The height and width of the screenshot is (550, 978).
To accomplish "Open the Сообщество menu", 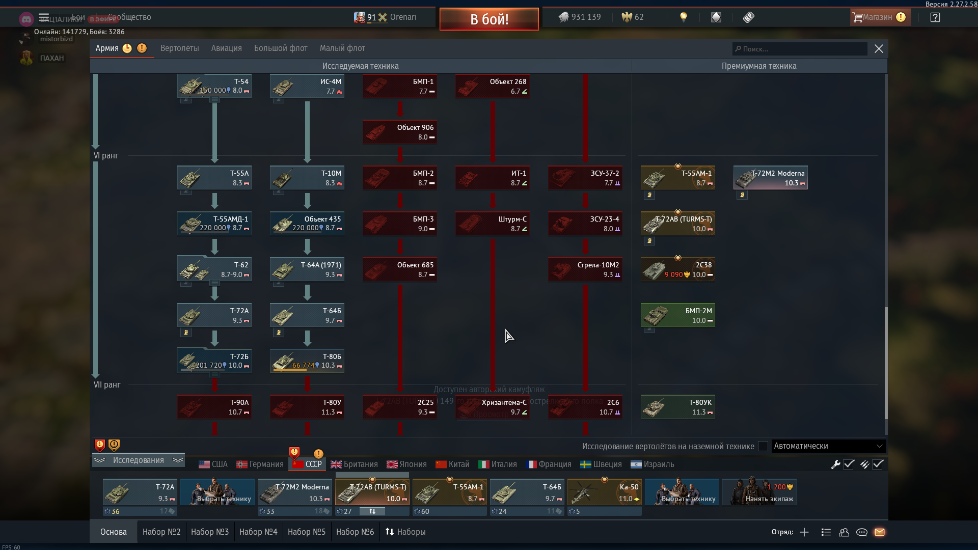I will click(129, 17).
